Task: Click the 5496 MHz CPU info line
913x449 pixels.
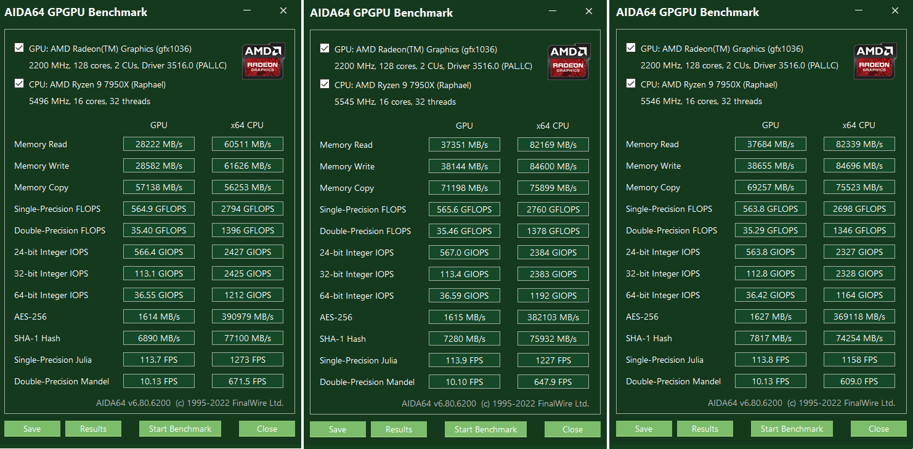Action: pyautogui.click(x=89, y=101)
